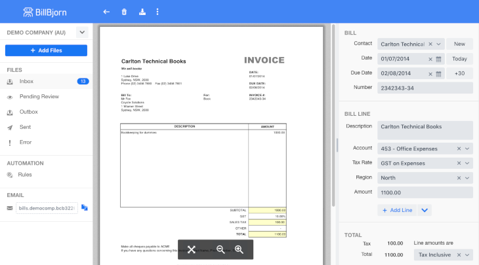Click the Add Line button
This screenshot has height=265, width=479.
pyautogui.click(x=397, y=210)
